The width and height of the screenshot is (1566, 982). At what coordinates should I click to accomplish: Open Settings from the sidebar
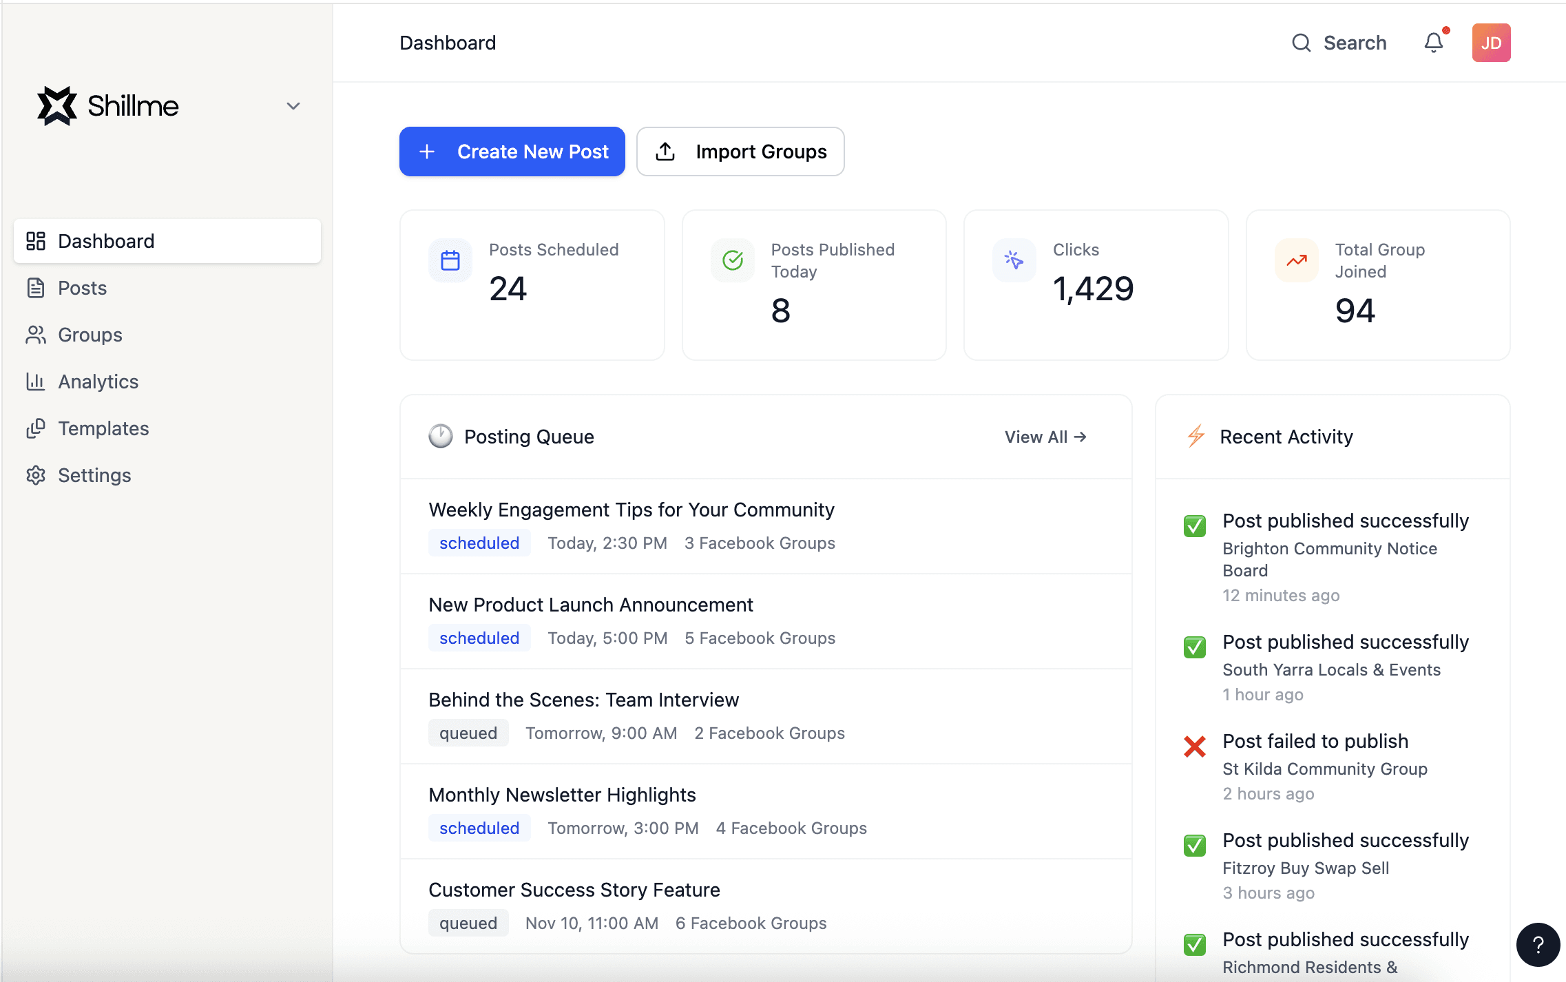(94, 475)
